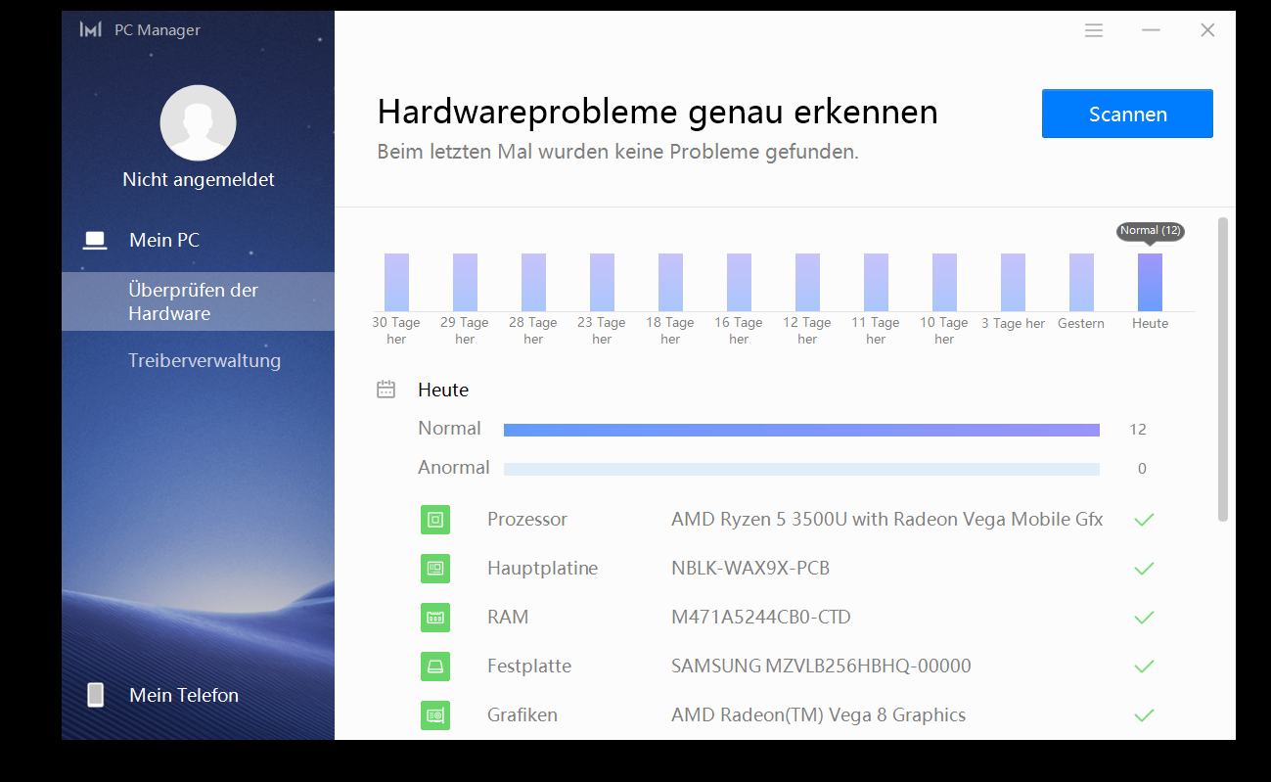
Task: Click the checkmark in the Prozessor row
Action: [1144, 520]
